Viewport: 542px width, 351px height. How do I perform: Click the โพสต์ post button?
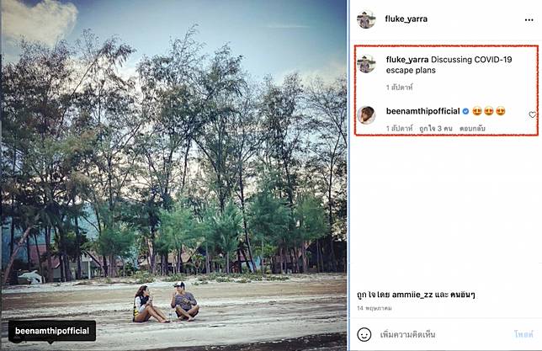point(523,334)
